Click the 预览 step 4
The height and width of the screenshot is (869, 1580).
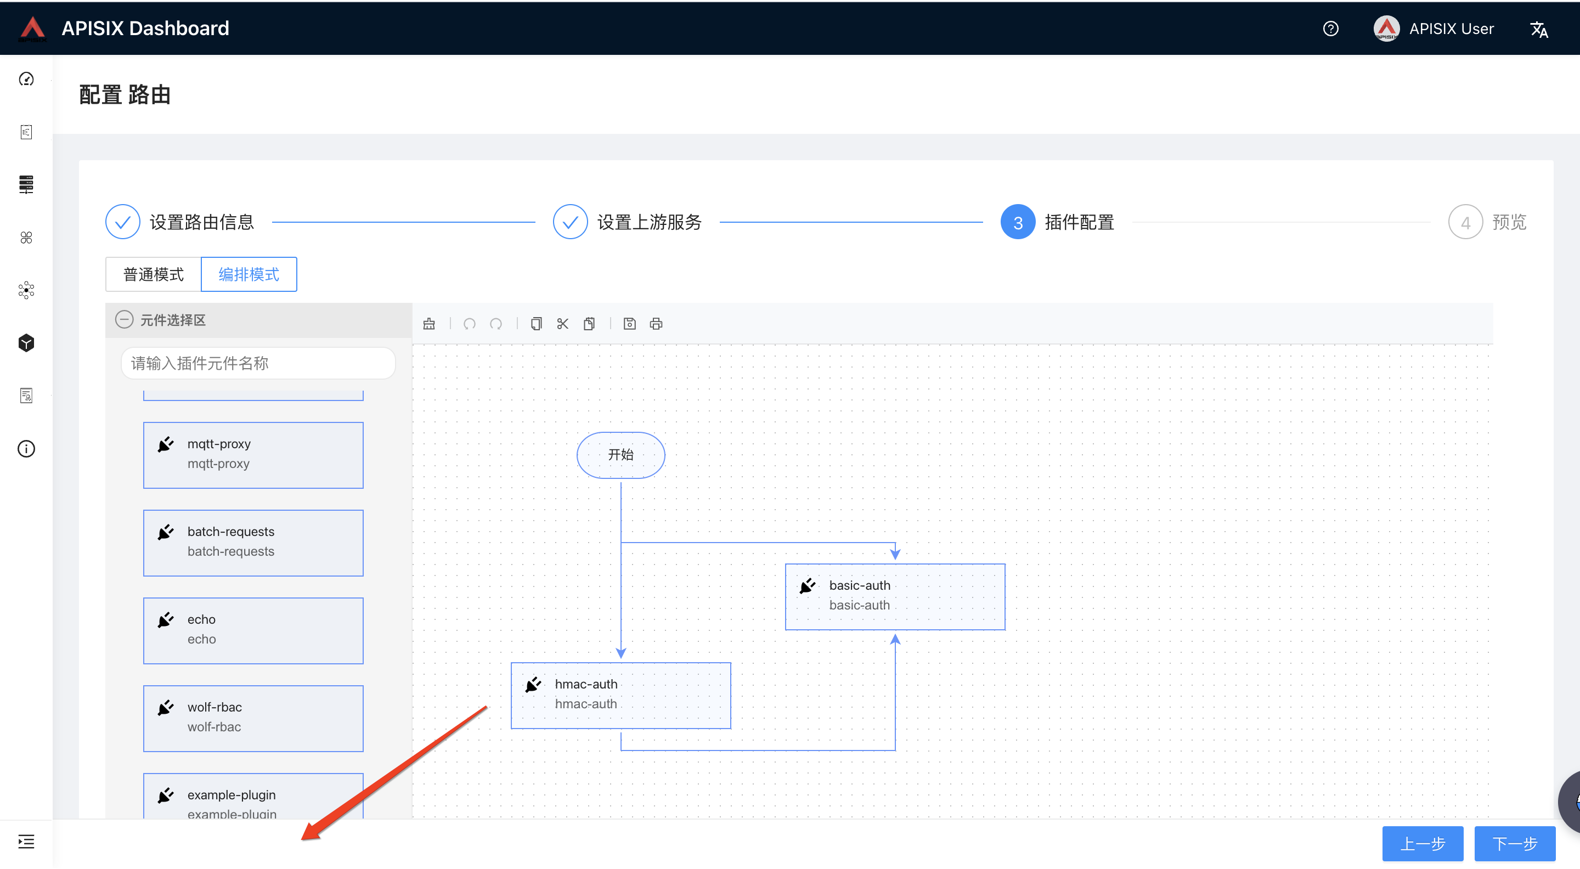pos(1487,222)
